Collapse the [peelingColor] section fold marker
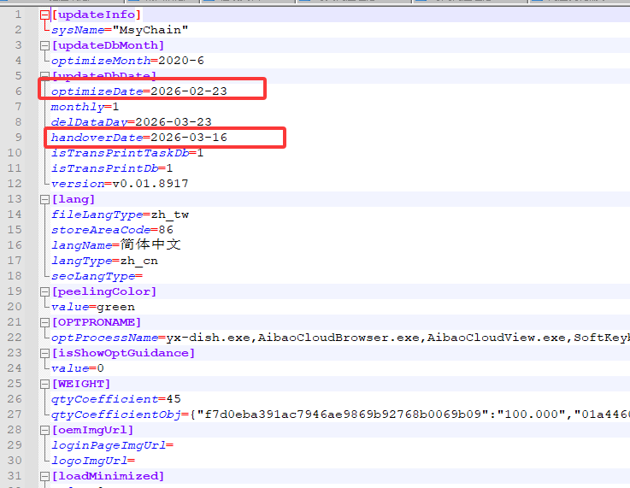 44,291
